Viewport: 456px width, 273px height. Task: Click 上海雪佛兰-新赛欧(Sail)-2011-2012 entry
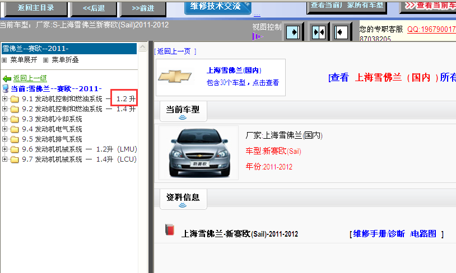pyautogui.click(x=240, y=234)
